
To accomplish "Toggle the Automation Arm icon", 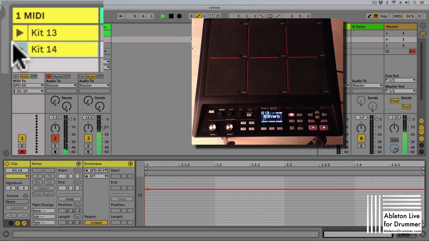I will coord(198,16).
